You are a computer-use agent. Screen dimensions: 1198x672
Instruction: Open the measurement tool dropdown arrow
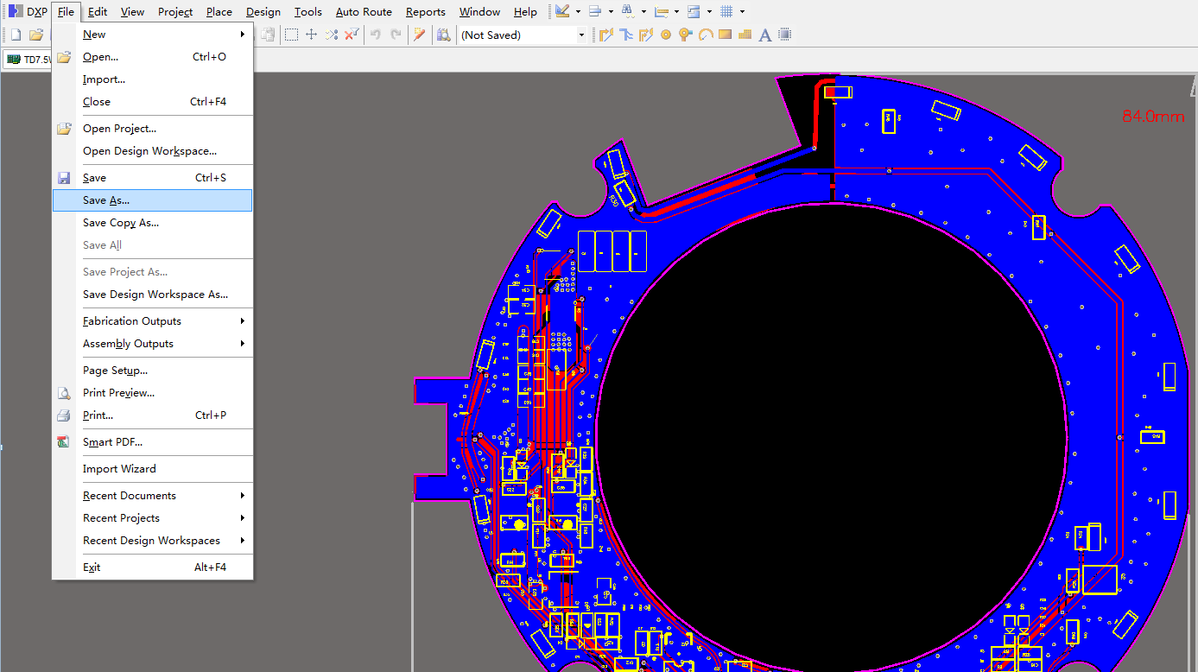[677, 11]
